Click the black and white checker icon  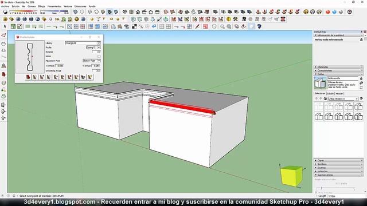(x=134, y=26)
